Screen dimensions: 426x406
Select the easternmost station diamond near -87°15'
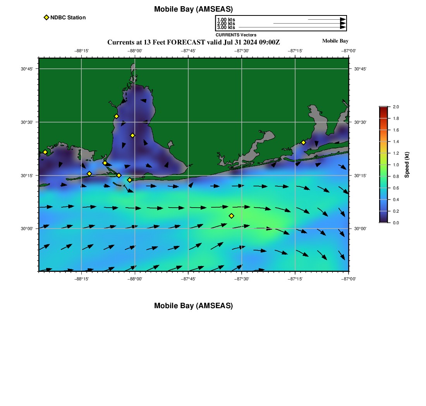[x=303, y=142]
